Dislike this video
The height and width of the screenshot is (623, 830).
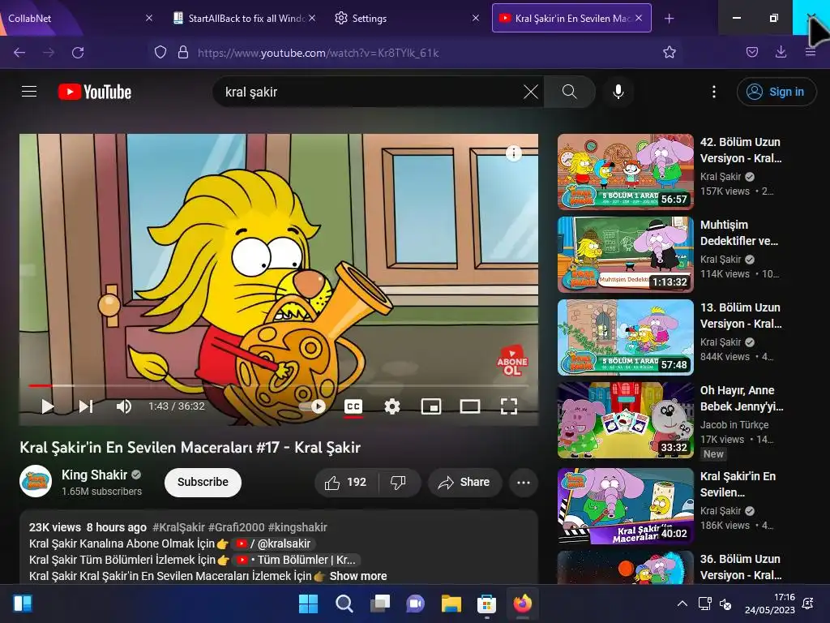click(398, 483)
